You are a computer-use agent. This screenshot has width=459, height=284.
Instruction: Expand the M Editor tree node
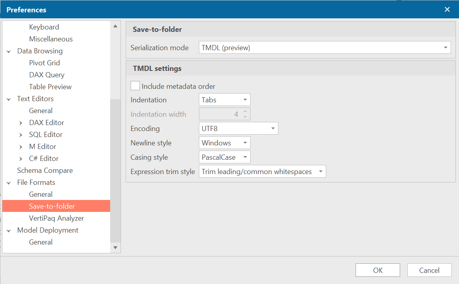21,146
